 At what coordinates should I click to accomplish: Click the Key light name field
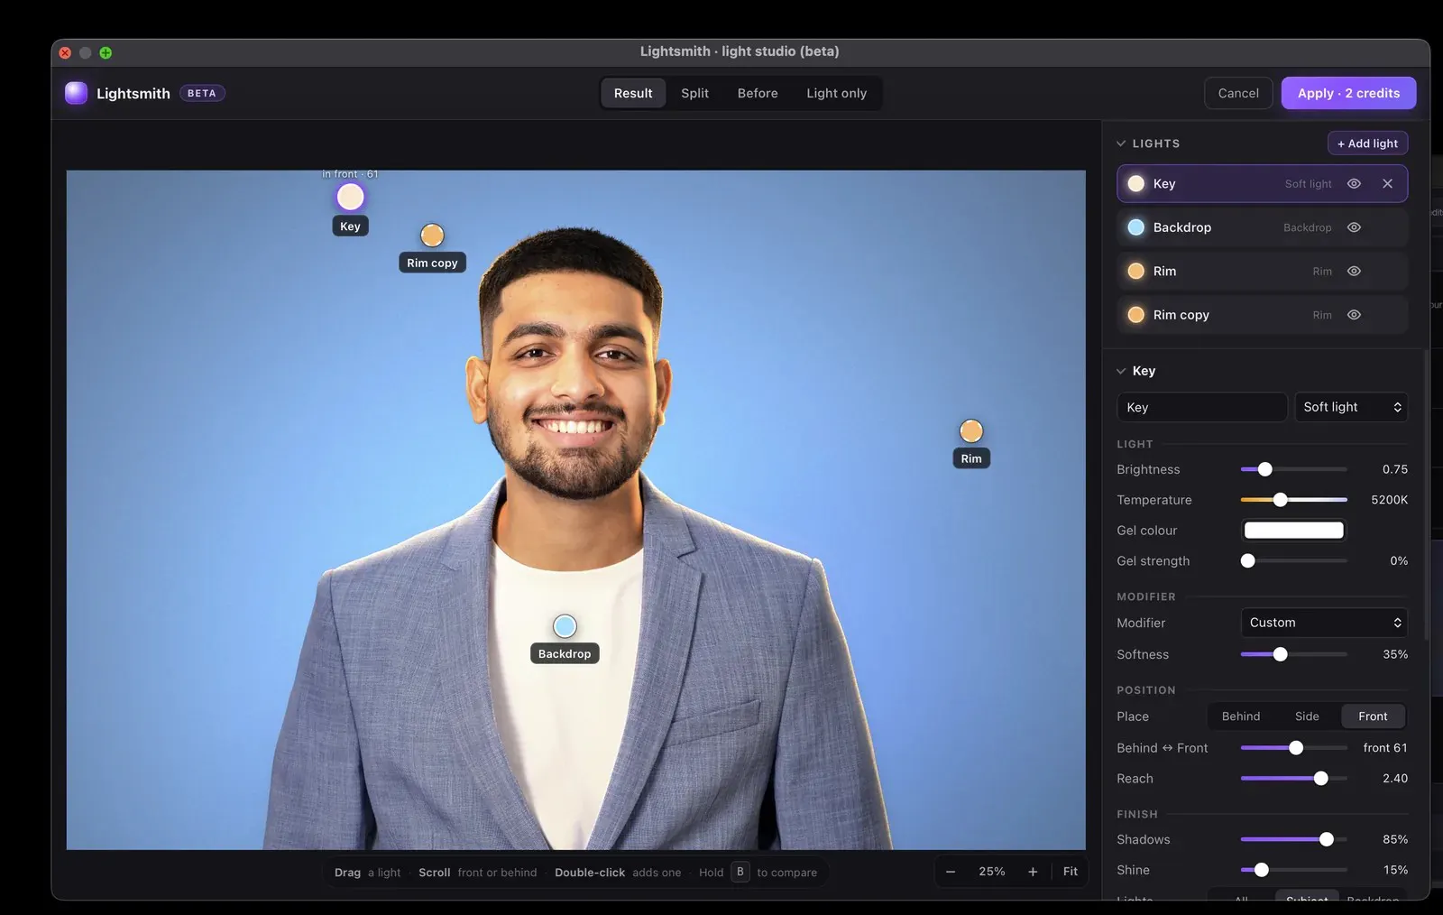(x=1201, y=407)
